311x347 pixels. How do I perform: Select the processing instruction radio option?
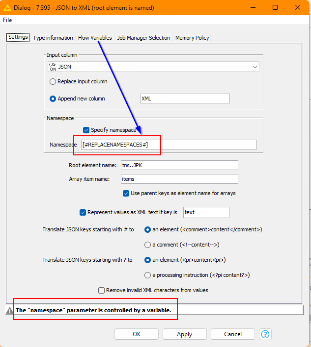[148, 275]
